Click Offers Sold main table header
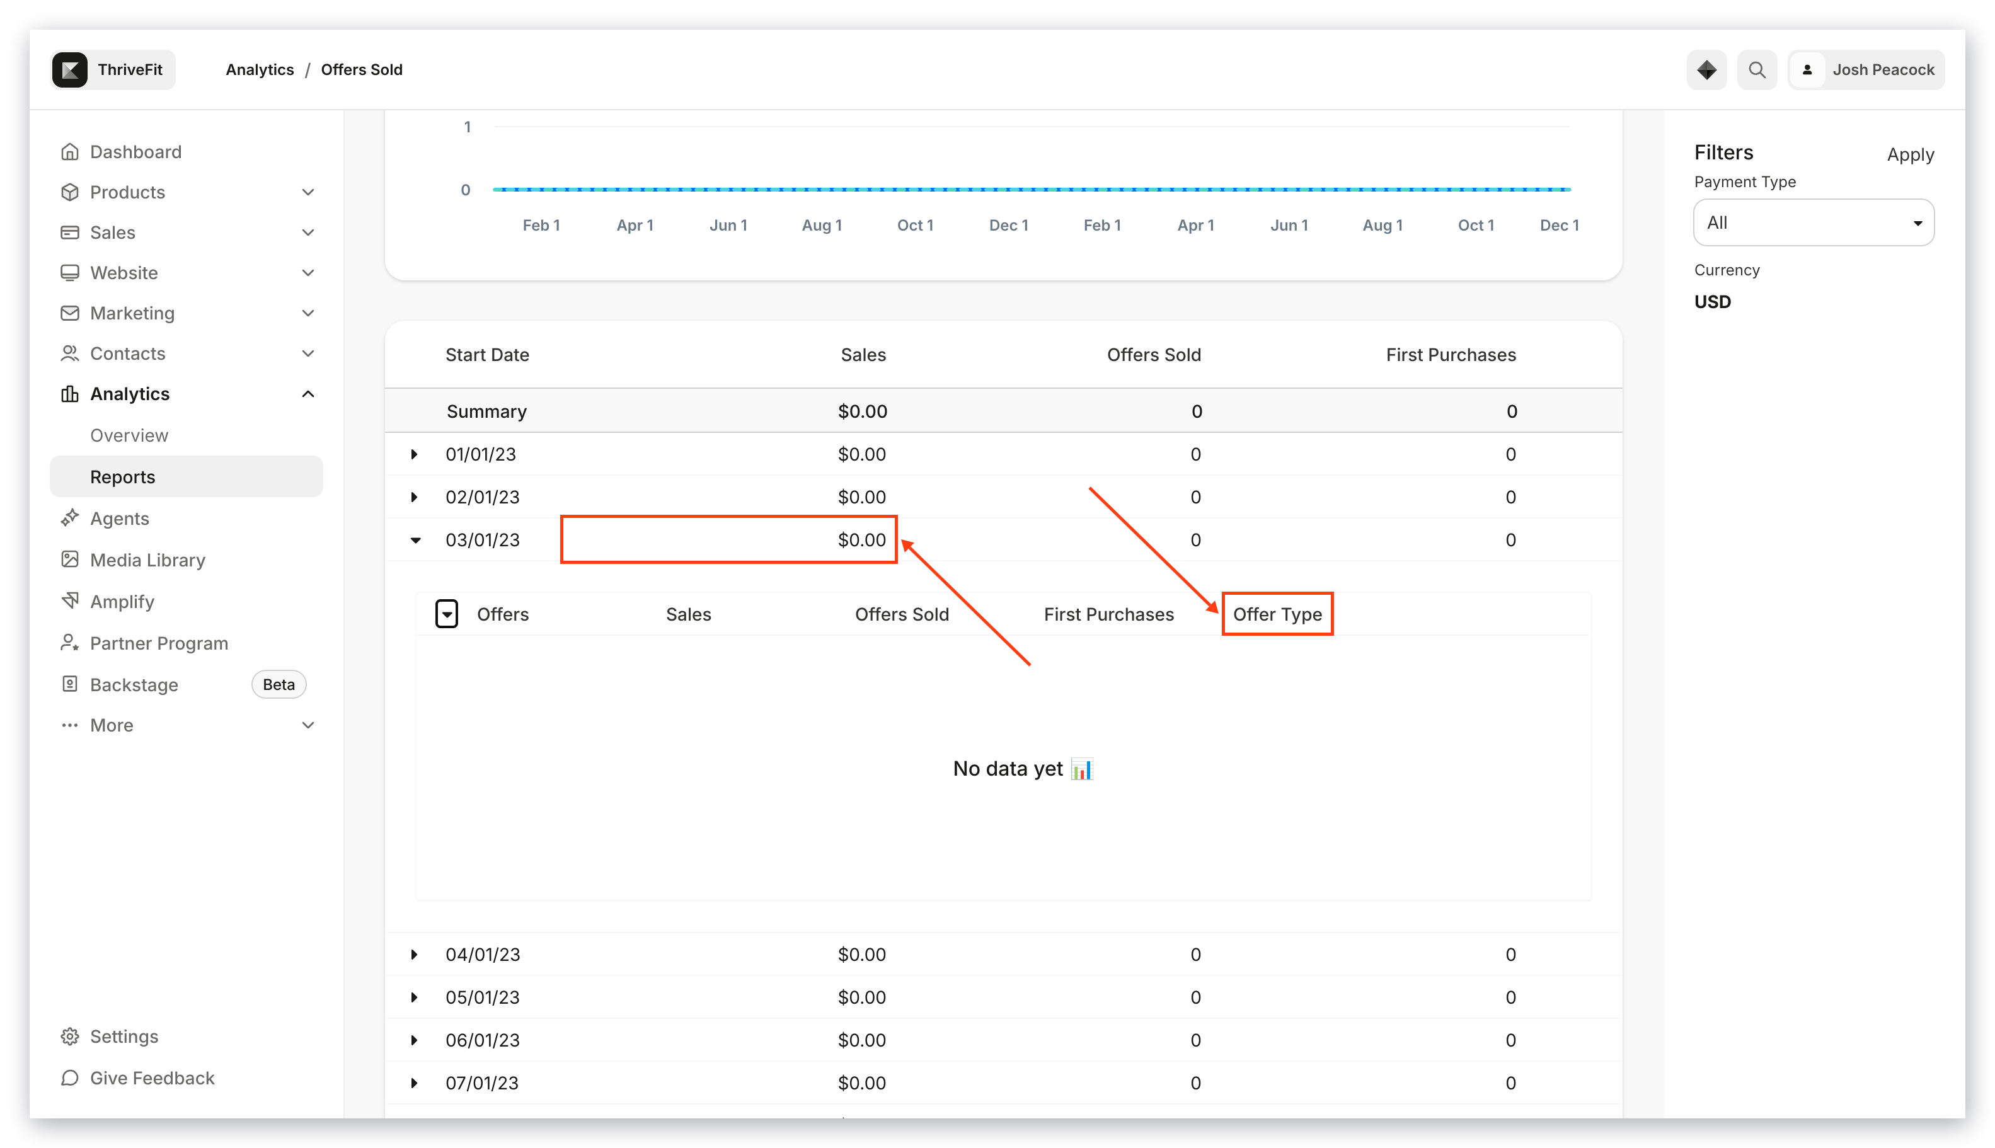 point(1154,355)
